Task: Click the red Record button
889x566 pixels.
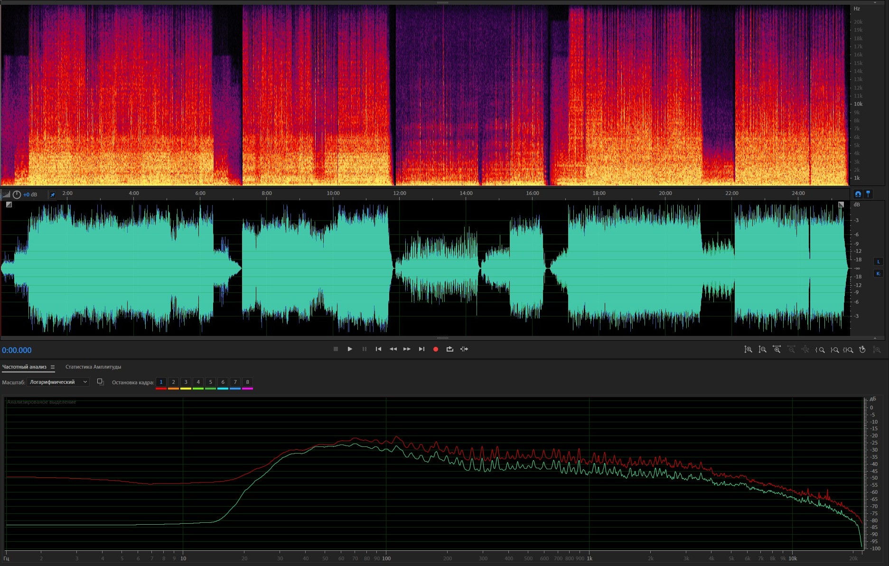Action: [x=435, y=349]
